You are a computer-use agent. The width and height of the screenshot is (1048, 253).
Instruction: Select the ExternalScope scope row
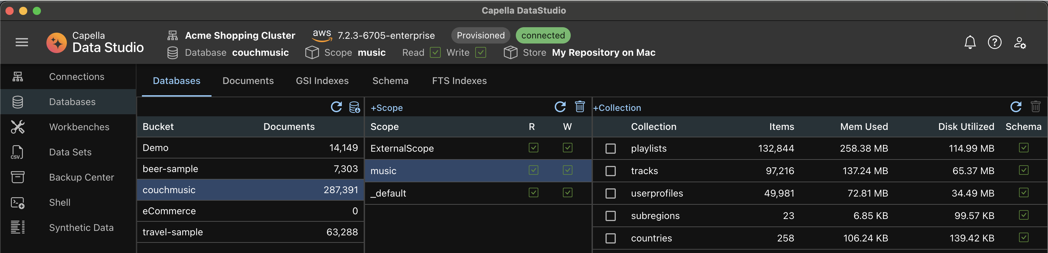coord(478,148)
